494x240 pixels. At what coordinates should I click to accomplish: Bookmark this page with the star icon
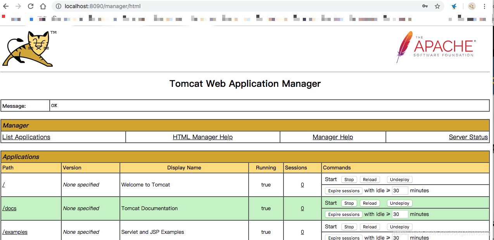click(x=437, y=6)
